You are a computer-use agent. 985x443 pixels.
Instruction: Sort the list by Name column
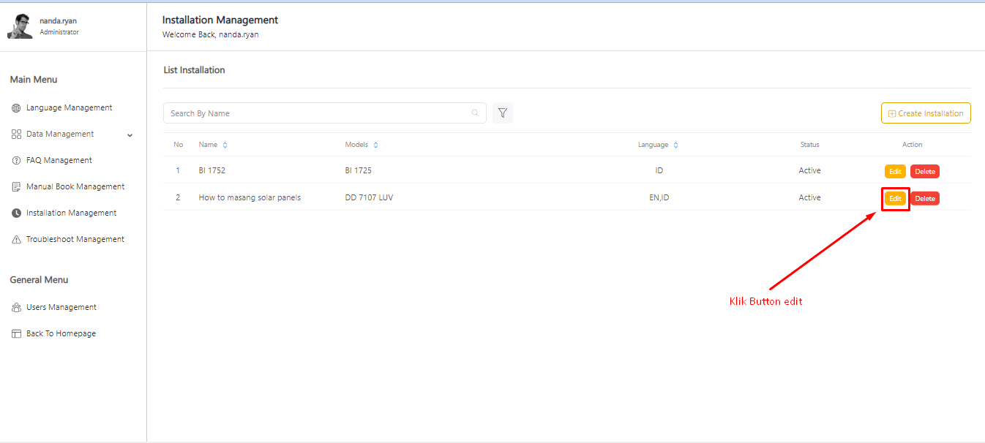tap(225, 145)
